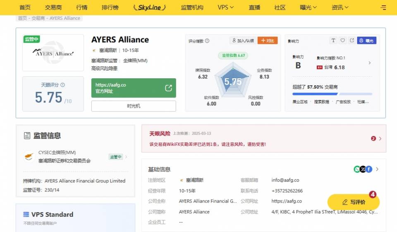This screenshot has width=397, height=232.
Task: Click the share icon in 影响力 panel
Action: (352, 40)
